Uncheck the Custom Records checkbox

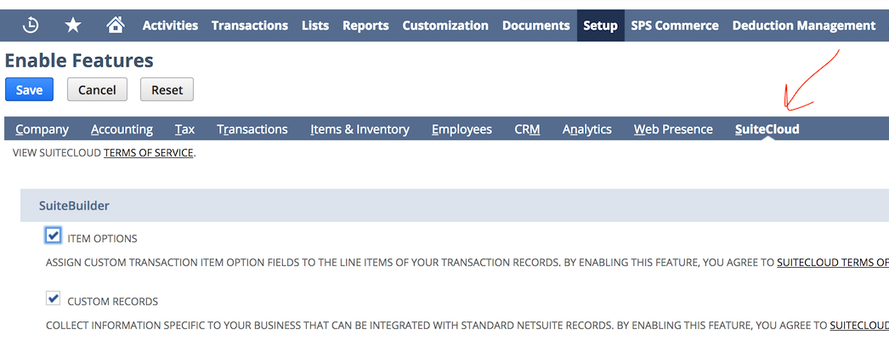pos(54,298)
